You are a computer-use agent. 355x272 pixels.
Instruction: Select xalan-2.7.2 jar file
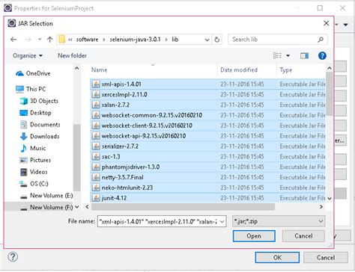click(207, 105)
